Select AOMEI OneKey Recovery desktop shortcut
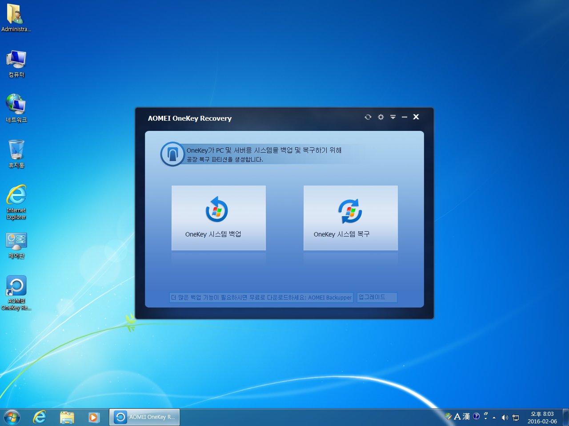This screenshot has height=426, width=569. [x=16, y=292]
